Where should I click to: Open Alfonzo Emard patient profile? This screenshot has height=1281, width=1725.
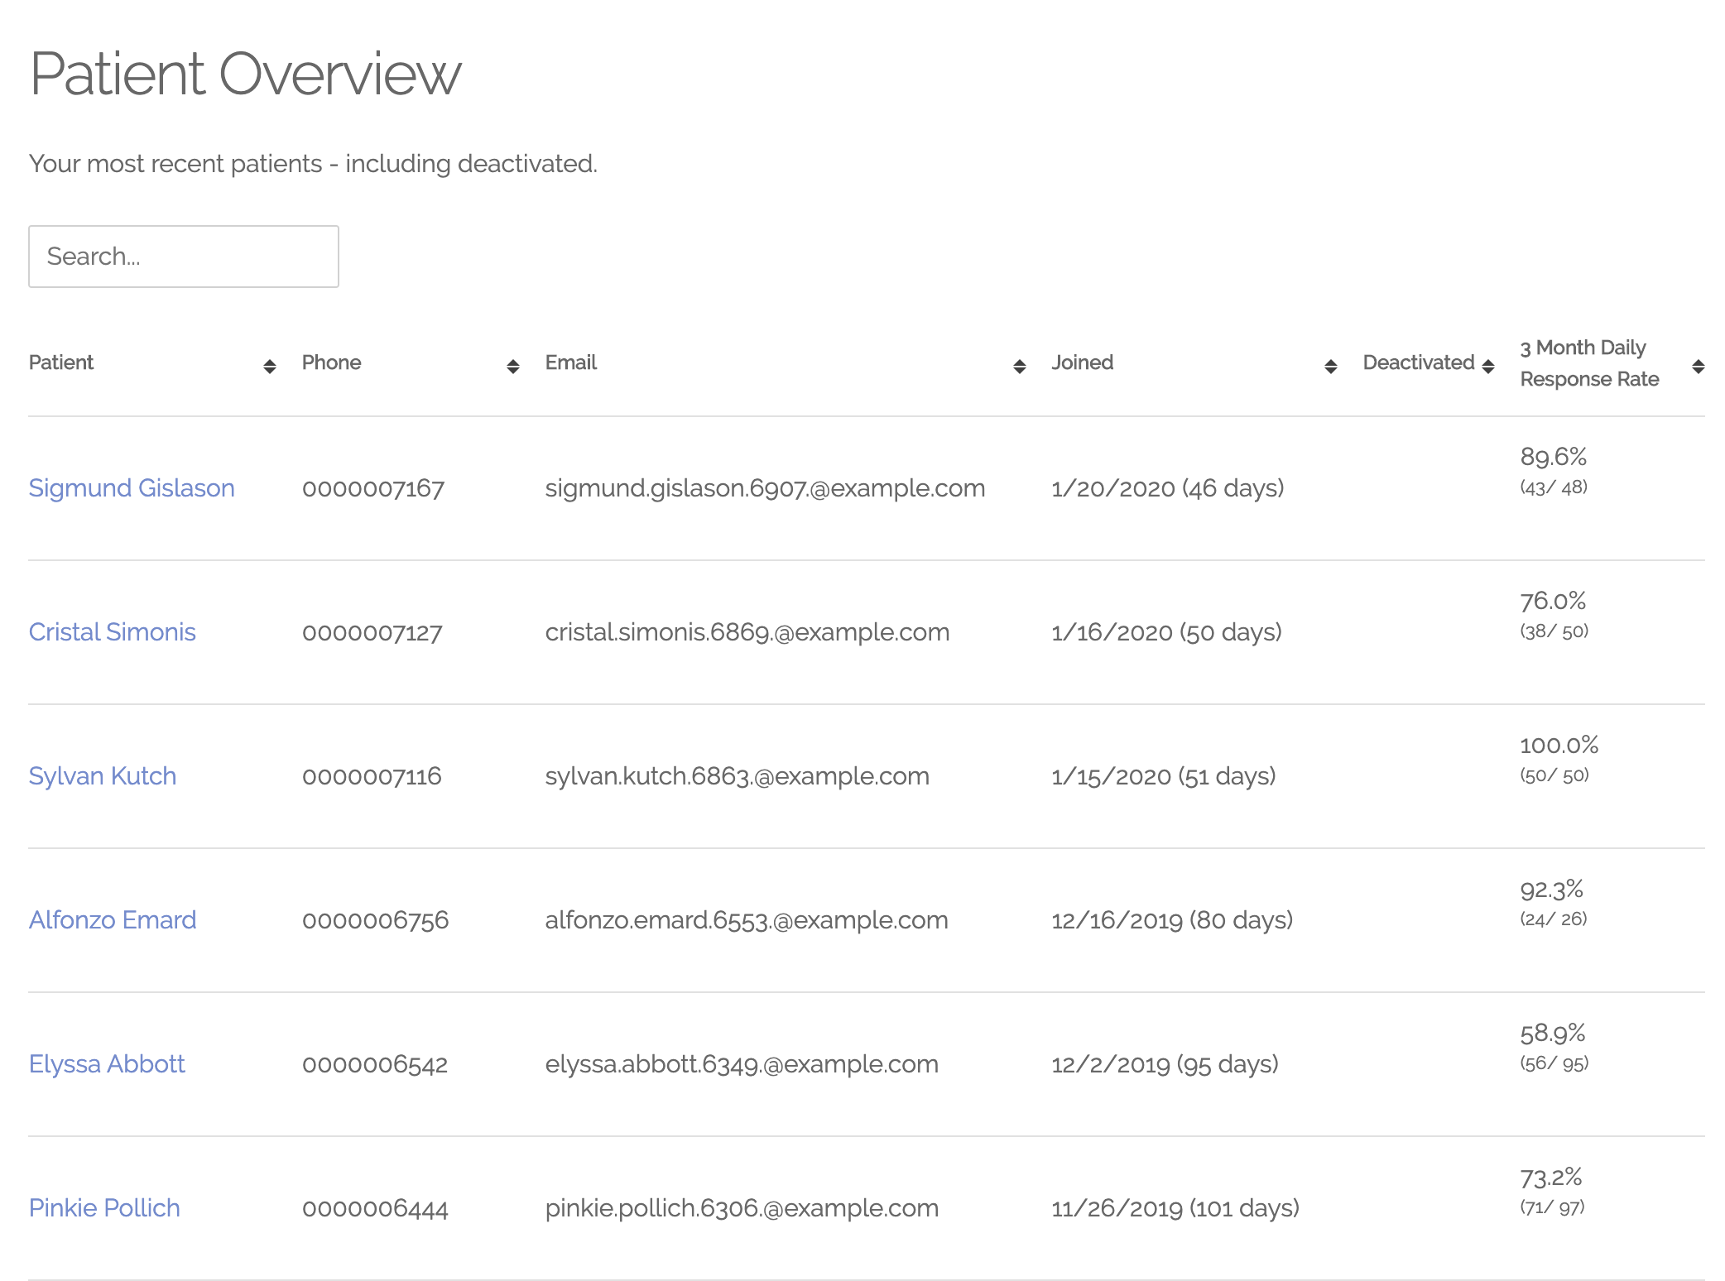[113, 920]
